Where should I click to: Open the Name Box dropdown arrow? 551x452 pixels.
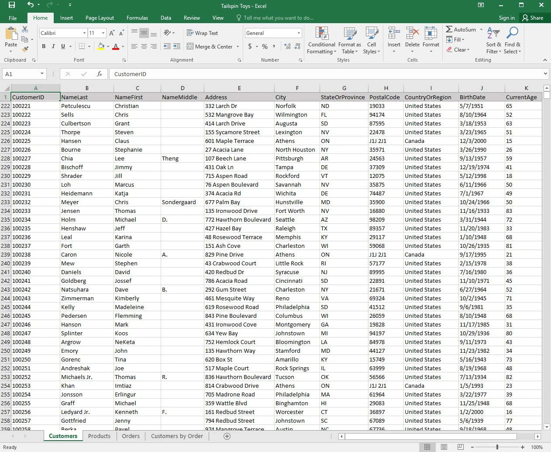[42, 74]
